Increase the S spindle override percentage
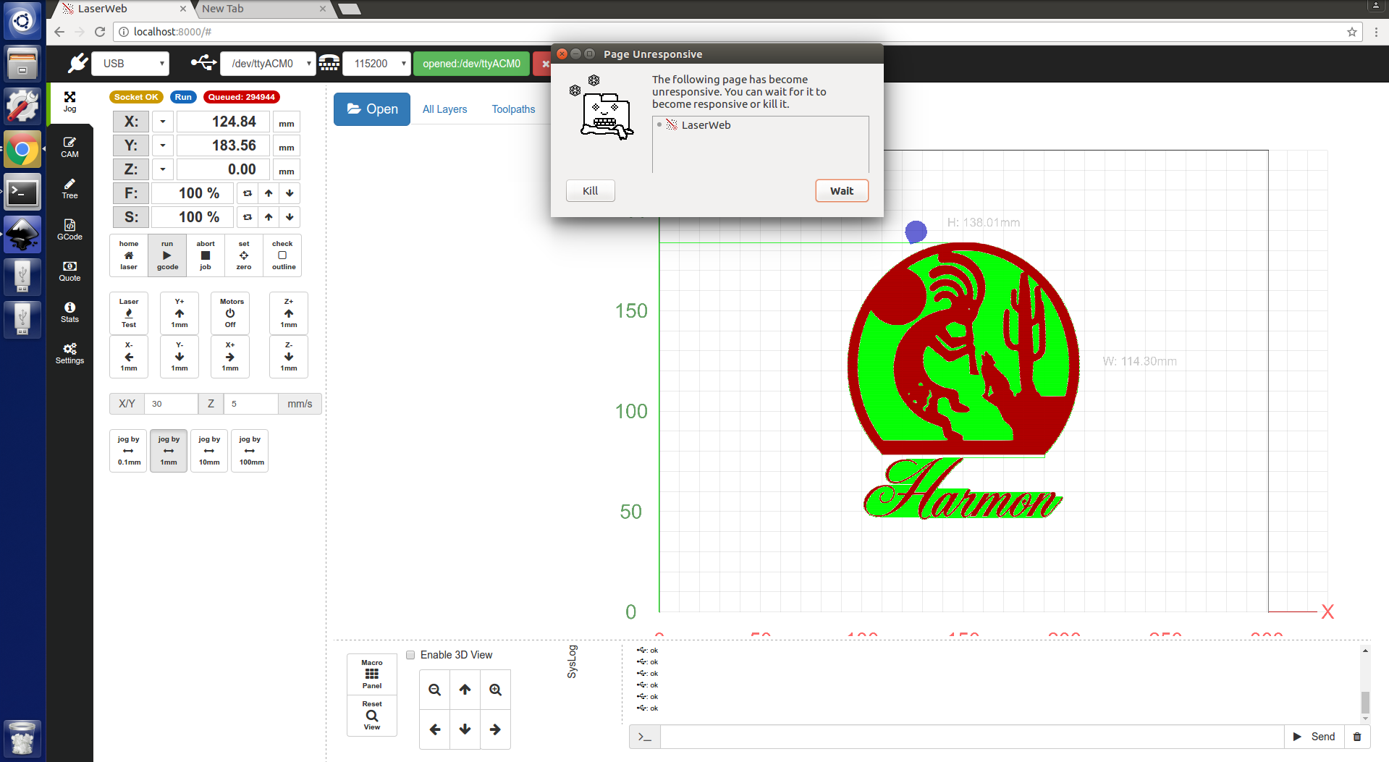The width and height of the screenshot is (1389, 762). [x=269, y=217]
